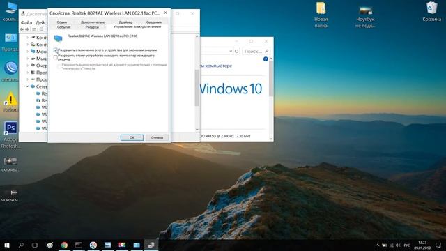Click OK in the properties dialog
Viewport: 446px width, 251px height.
(x=132, y=137)
